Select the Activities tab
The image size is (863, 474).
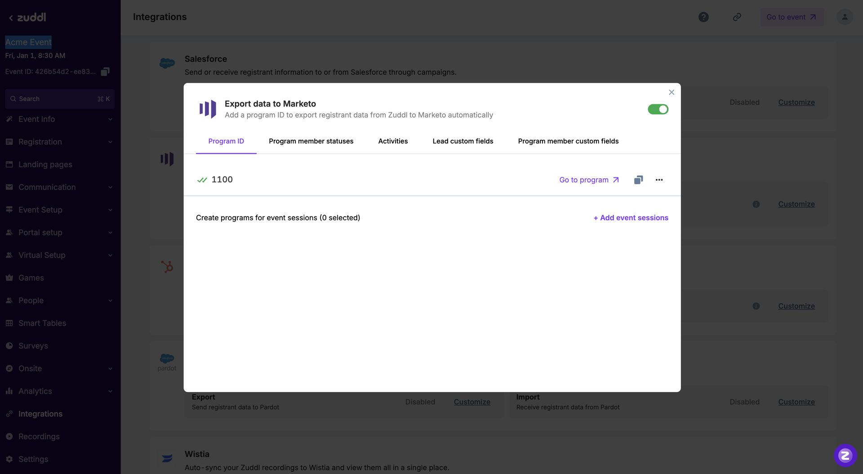click(393, 141)
